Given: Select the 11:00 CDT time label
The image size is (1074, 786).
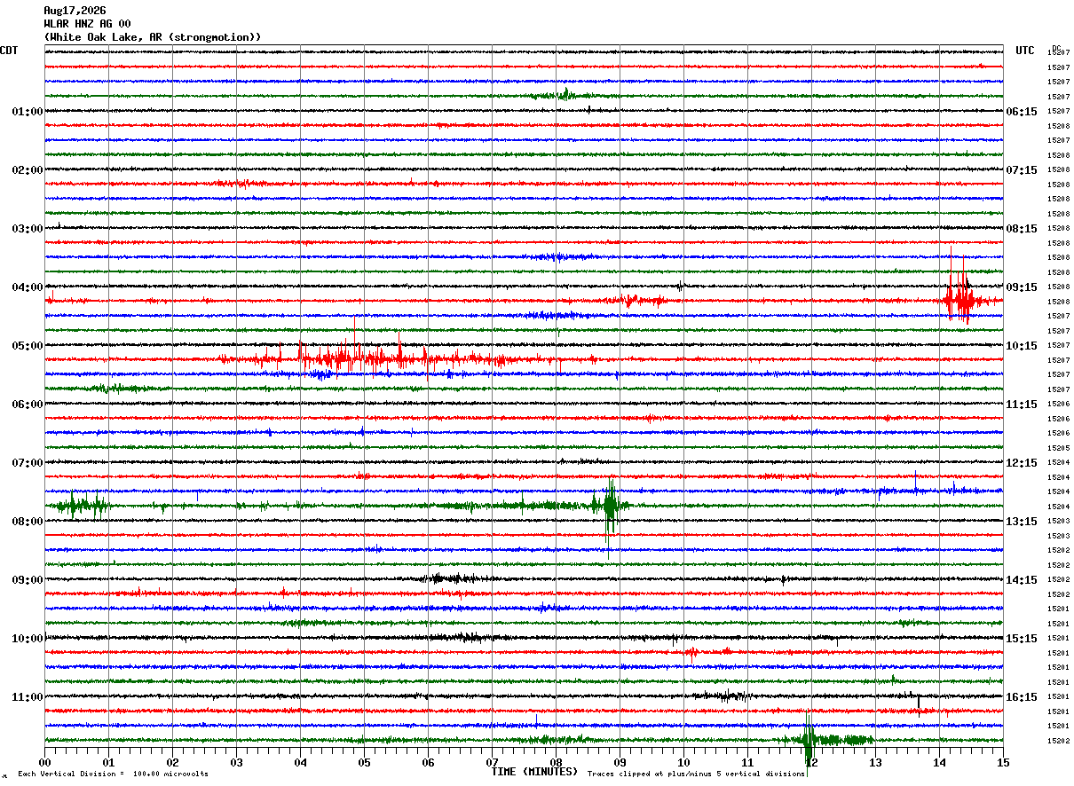Looking at the screenshot, I should tap(28, 697).
